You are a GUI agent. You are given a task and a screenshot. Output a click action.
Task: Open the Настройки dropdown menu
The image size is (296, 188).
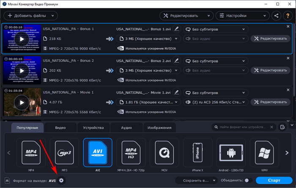[243, 16]
